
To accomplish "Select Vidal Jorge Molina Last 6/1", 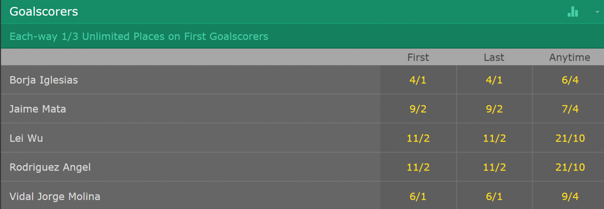I will (494, 196).
